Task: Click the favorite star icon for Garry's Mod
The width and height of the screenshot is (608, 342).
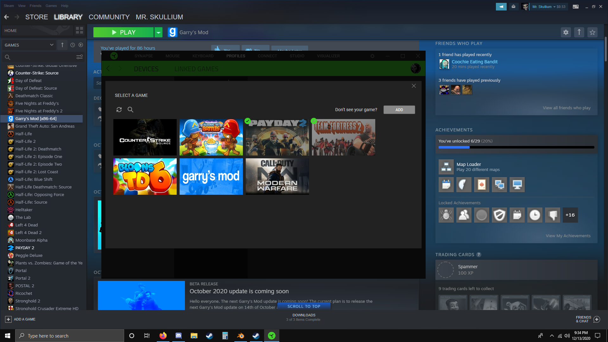Action: tap(592, 32)
